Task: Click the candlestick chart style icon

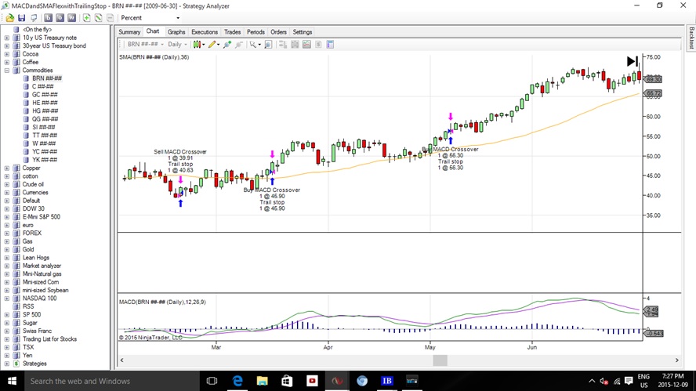Action: point(197,45)
